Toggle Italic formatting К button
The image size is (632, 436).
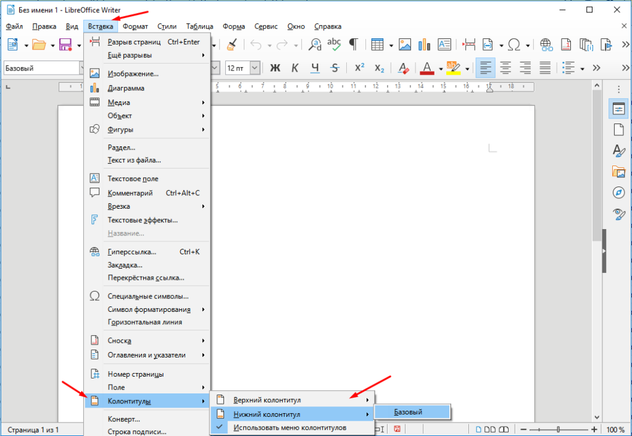click(294, 68)
